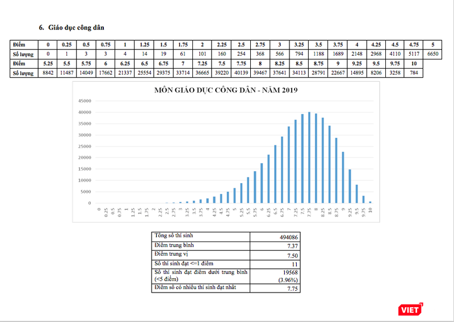Select the "6. Giáo dục công dân" heading
This screenshot has width=454, height=322.
pos(71,27)
